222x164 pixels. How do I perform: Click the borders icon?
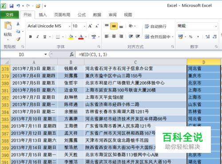pos(58,37)
